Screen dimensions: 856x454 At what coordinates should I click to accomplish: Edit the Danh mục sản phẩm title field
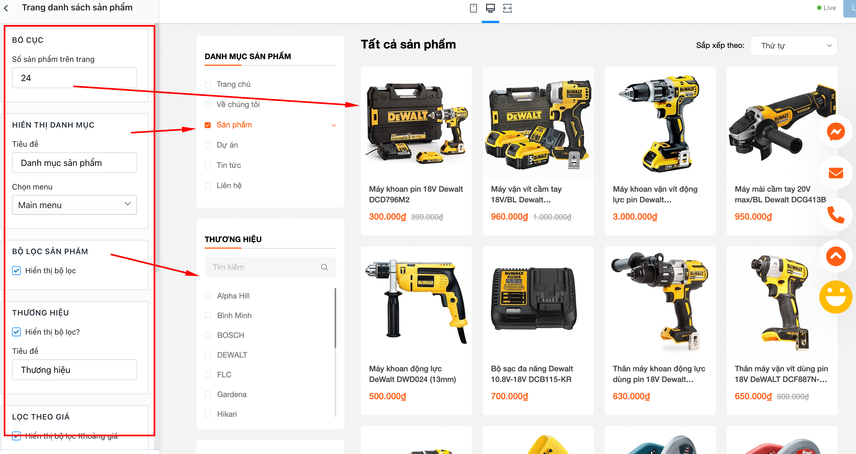pyautogui.click(x=75, y=163)
